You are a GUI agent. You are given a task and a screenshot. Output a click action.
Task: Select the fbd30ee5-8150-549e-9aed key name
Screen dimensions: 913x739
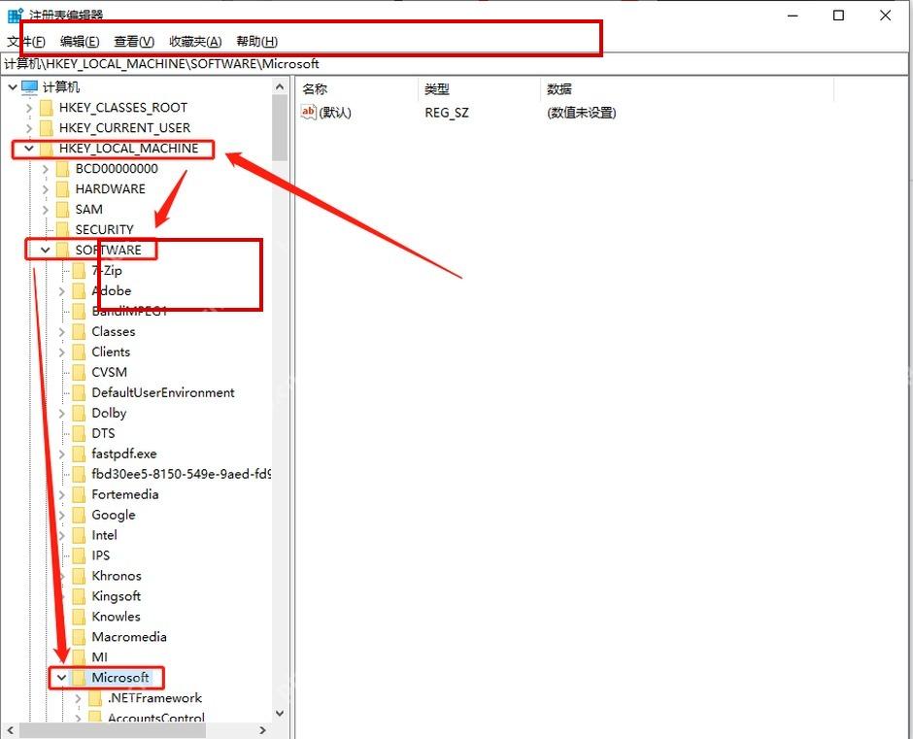click(x=181, y=475)
